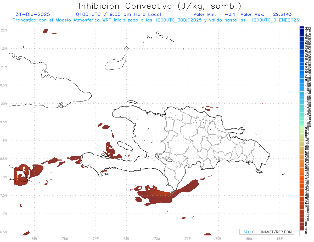Viewport: 314px width, 242px height.
Task: Click the "30" color bar label
Action: (307, 193)
